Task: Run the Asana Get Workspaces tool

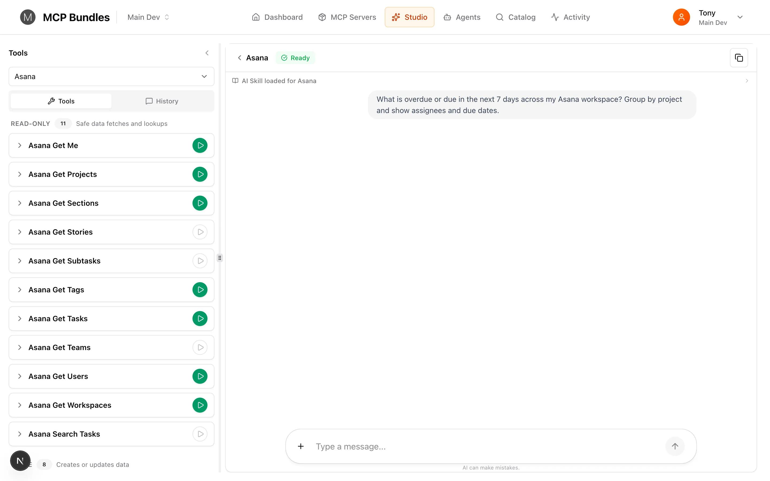Action: (200, 405)
